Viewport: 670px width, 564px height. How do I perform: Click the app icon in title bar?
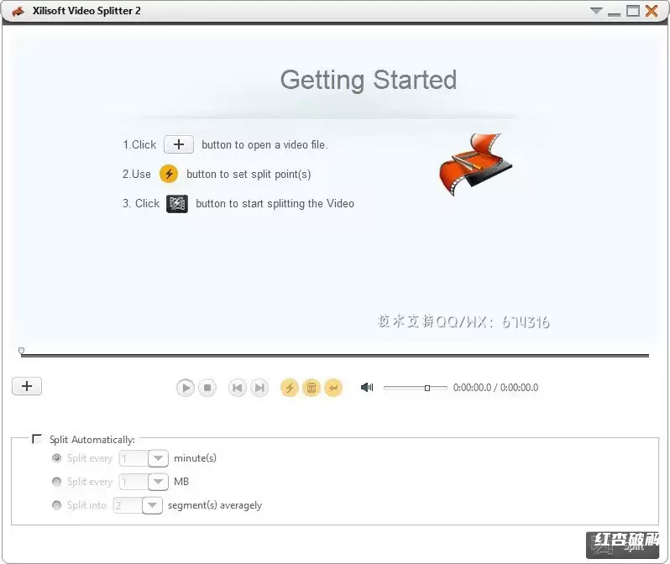tap(18, 11)
